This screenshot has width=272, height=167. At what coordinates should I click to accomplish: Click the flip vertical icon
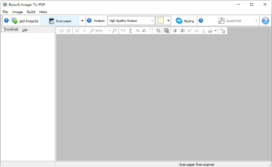(x=130, y=31)
